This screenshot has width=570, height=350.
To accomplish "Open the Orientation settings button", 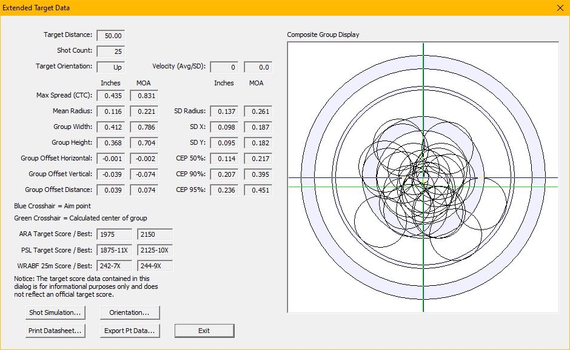I will point(129,312).
